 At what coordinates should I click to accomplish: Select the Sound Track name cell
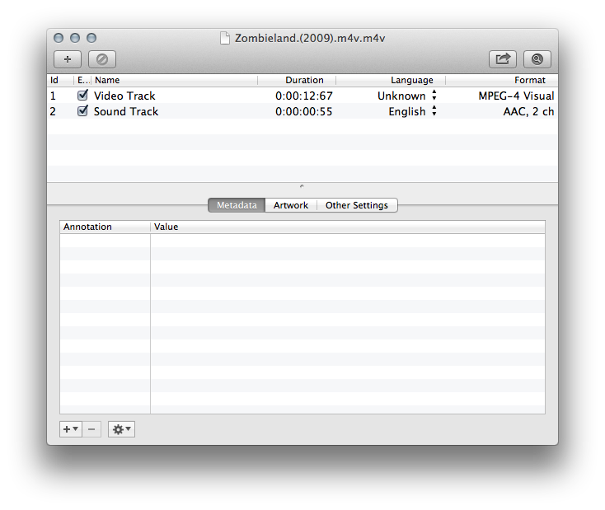click(126, 111)
